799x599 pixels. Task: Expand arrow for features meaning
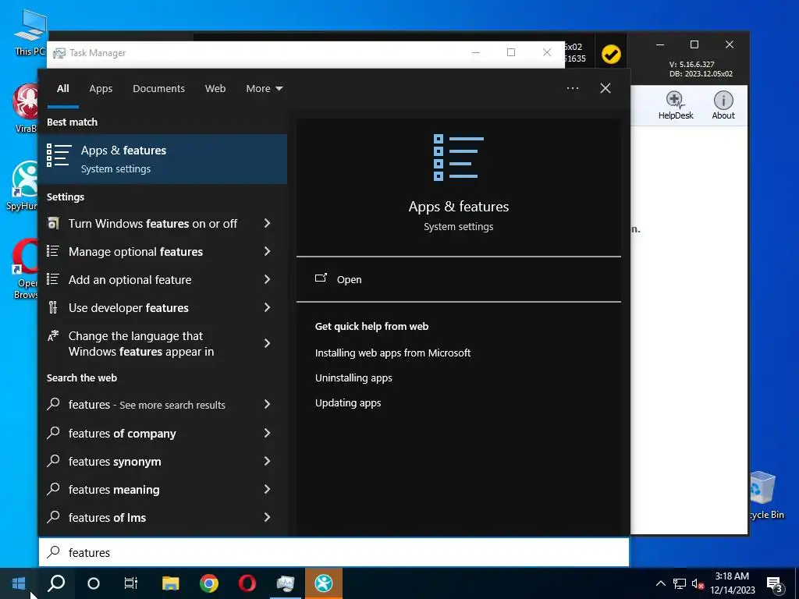click(268, 489)
